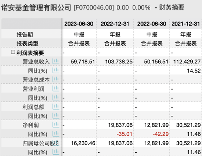Open chart icon for 同比(%) under 归属母公司股东

pyautogui.click(x=56, y=152)
